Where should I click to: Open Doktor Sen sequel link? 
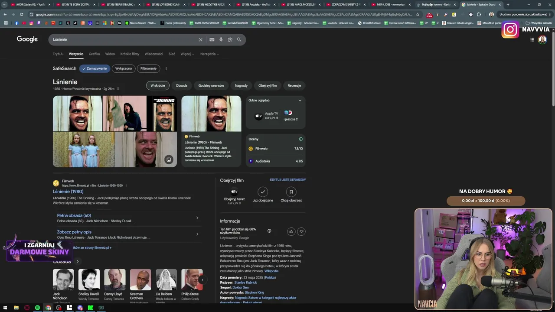(x=241, y=287)
